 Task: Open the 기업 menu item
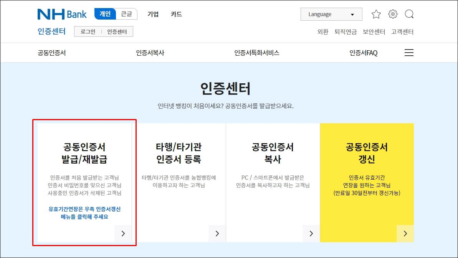point(153,14)
